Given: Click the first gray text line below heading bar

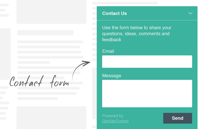Looking at the screenshot, I should [x=50, y=42].
